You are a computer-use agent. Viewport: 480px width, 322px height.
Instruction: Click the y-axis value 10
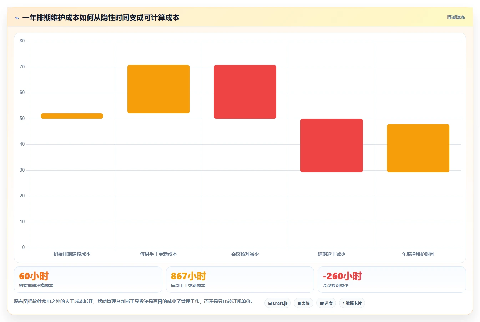coord(22,222)
